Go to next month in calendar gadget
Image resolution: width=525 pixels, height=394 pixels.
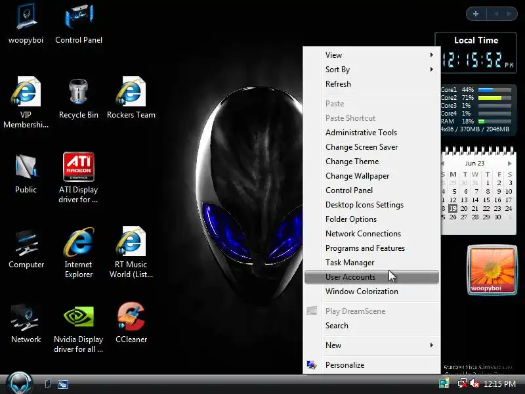[x=510, y=164]
